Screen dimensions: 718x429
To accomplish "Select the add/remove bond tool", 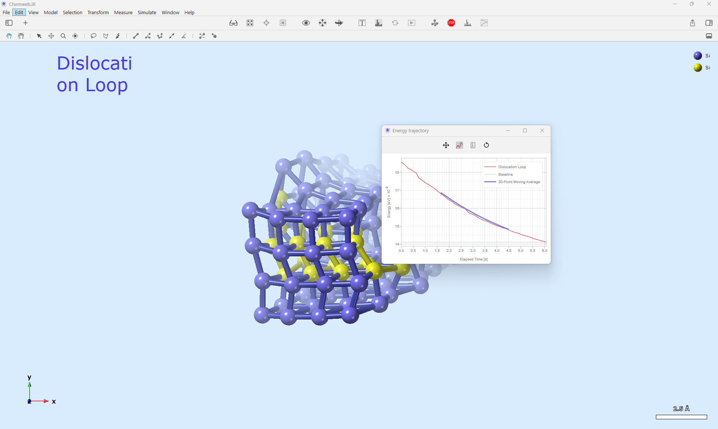I will 202,36.
